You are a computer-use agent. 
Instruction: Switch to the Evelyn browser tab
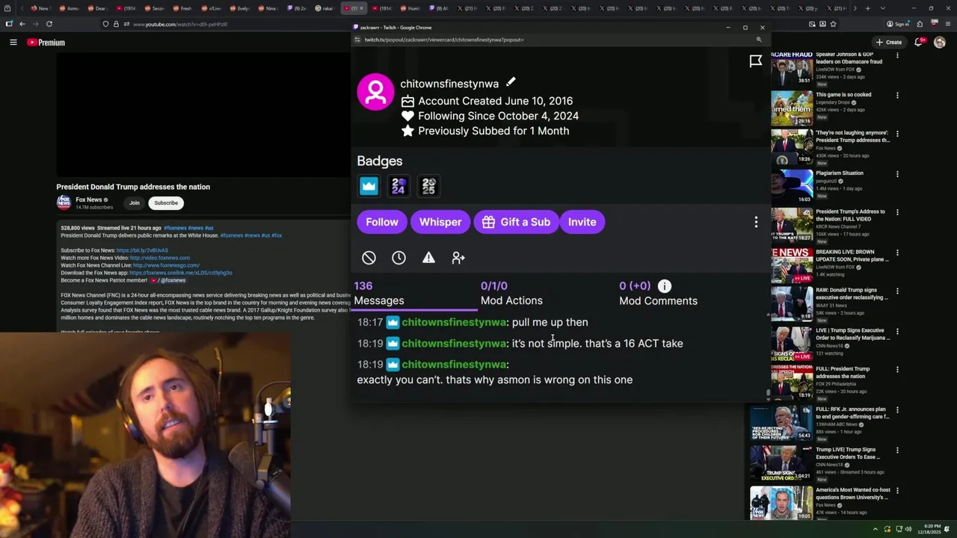point(239,8)
